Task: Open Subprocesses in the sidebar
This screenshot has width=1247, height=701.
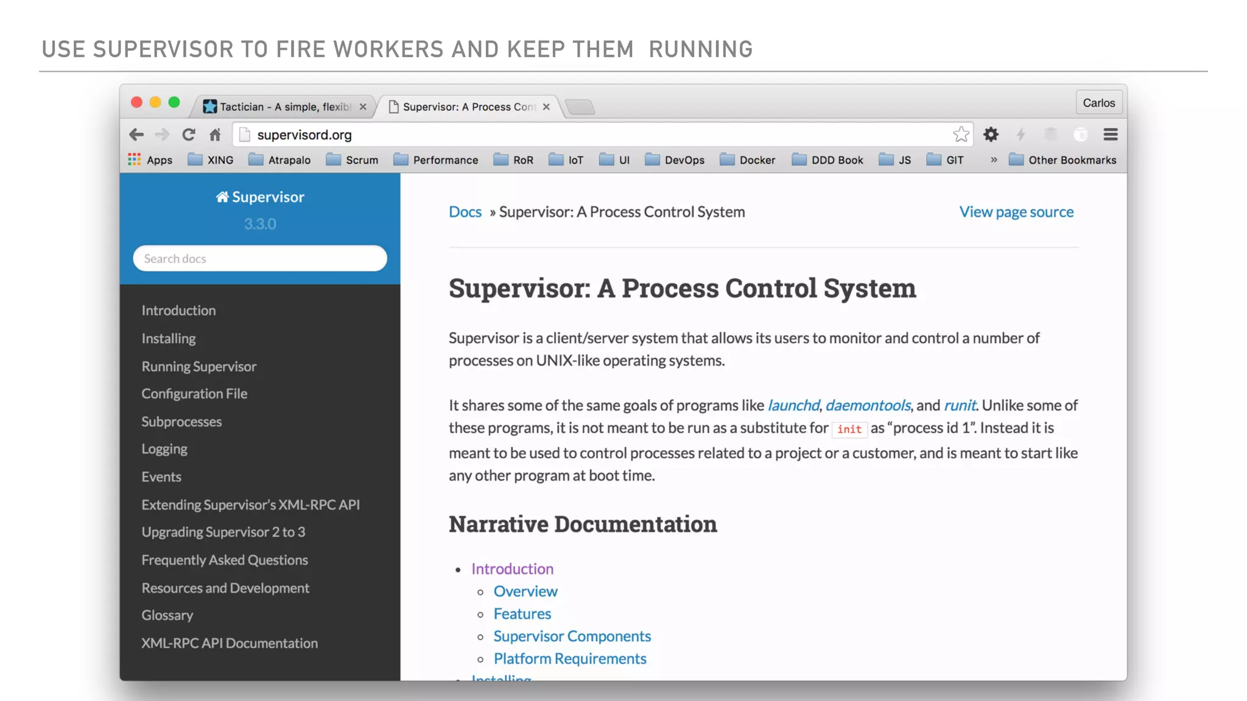Action: coord(181,422)
